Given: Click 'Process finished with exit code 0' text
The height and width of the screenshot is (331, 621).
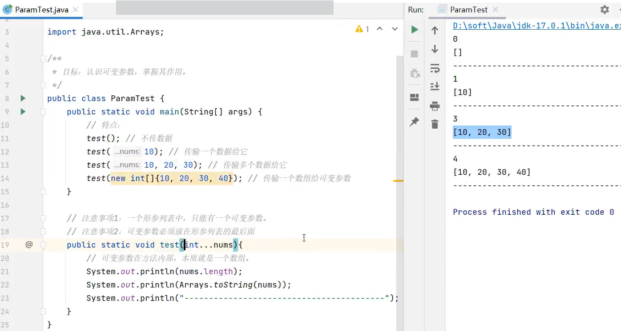Looking at the screenshot, I should [x=533, y=212].
